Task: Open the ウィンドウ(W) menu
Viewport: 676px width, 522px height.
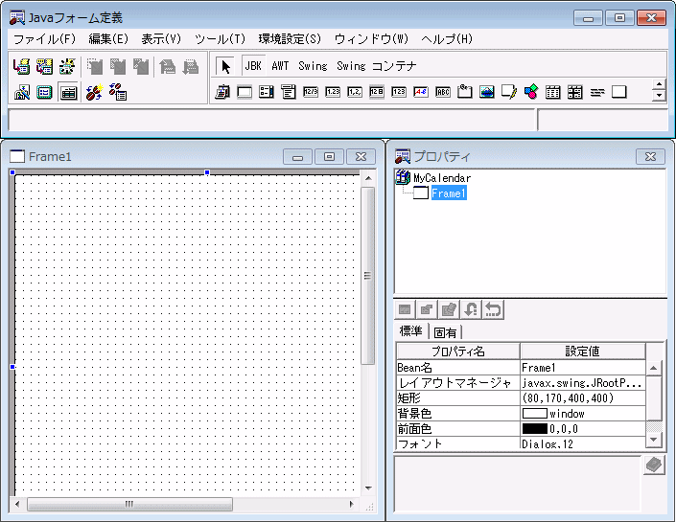Action: click(x=371, y=39)
